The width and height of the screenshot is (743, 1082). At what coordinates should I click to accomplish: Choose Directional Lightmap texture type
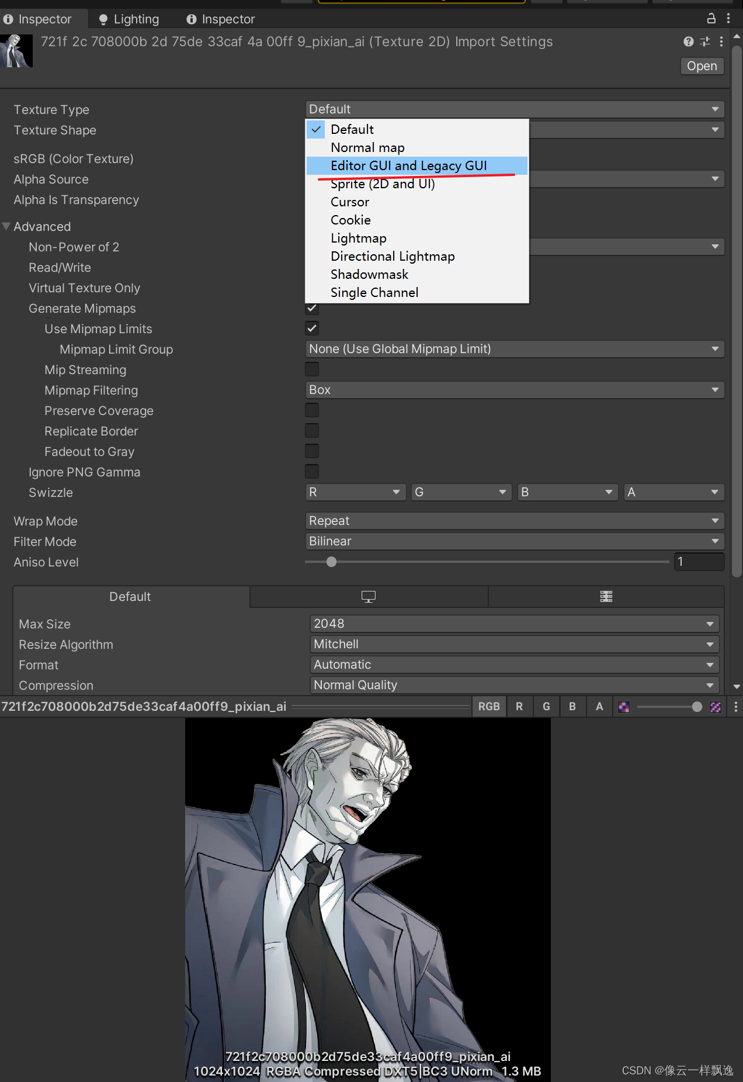click(x=417, y=256)
